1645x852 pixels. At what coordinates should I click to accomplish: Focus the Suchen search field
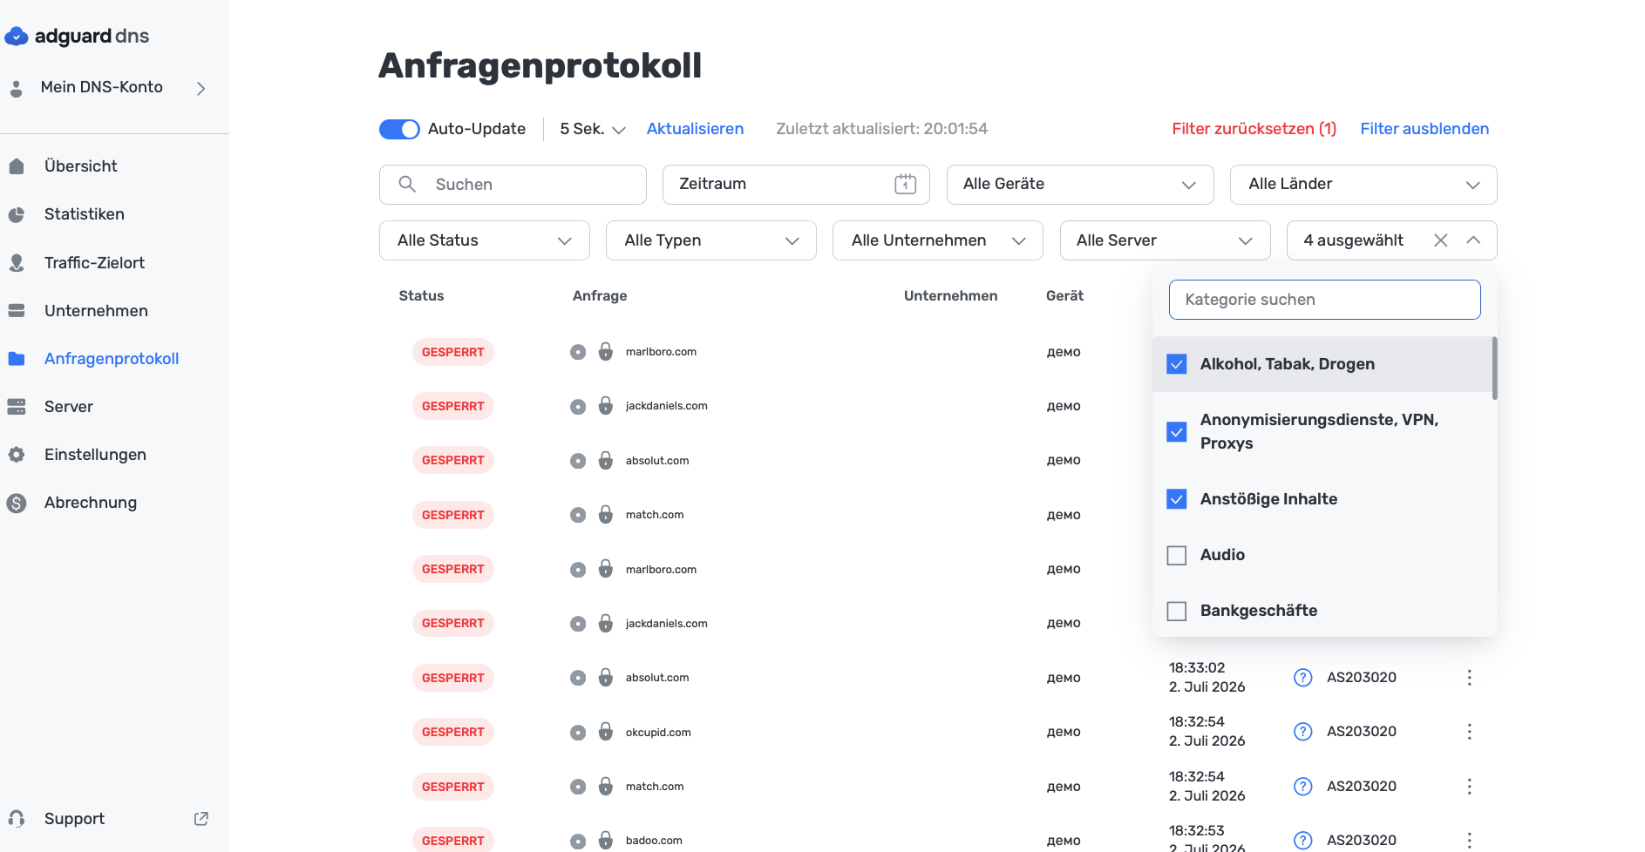[x=513, y=185]
